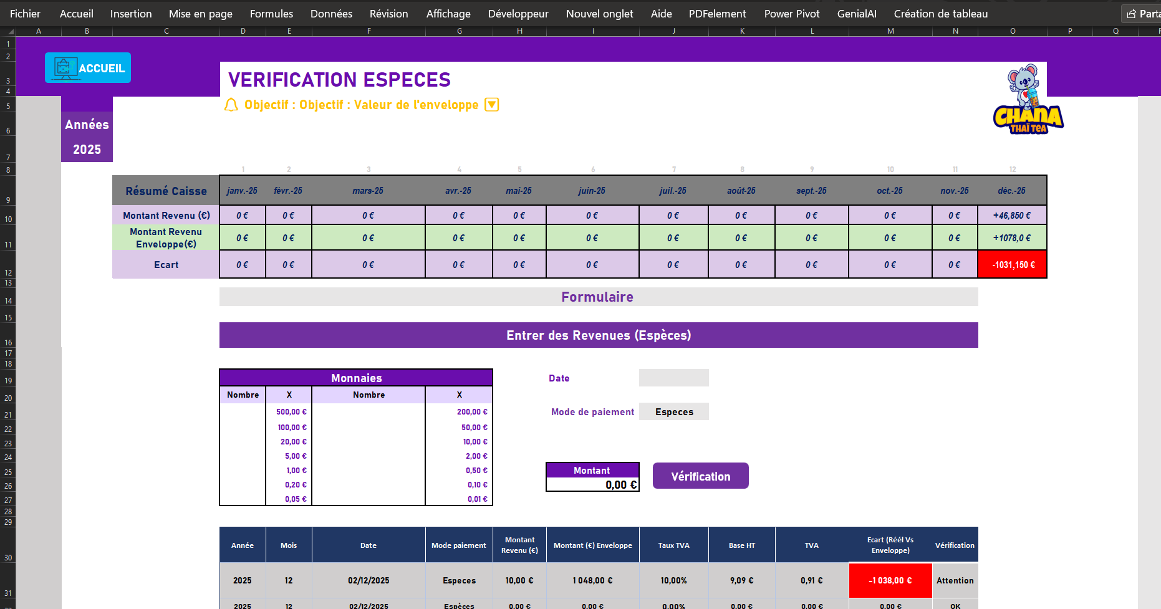Select the Attention verification status cell
The image size is (1161, 609).
click(955, 580)
